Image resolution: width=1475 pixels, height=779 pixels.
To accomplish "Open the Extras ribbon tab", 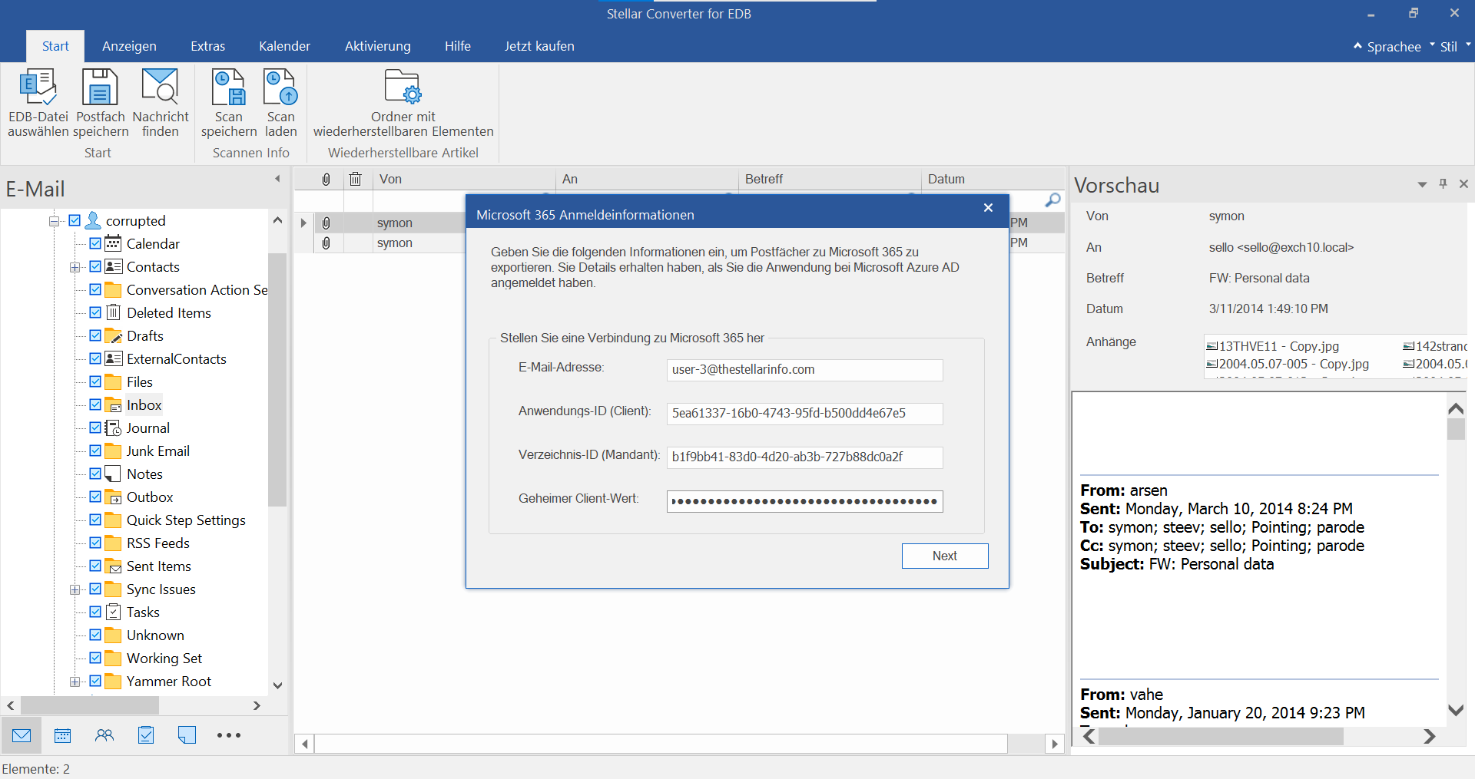I will [x=207, y=46].
